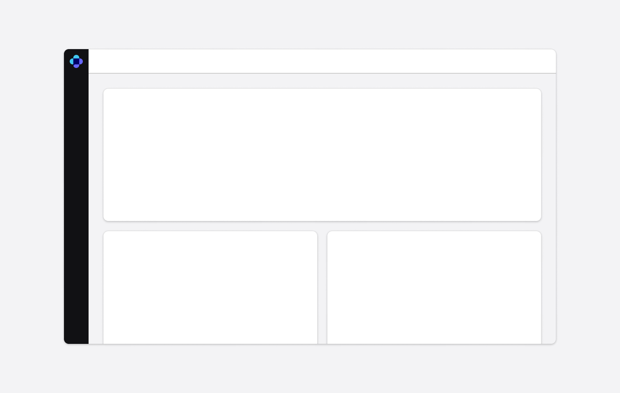The image size is (620, 393).
Task: Click the purple right petal of the logo
Action: pyautogui.click(x=81, y=61)
